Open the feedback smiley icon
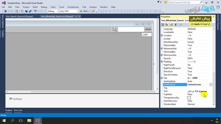 [165, 2]
